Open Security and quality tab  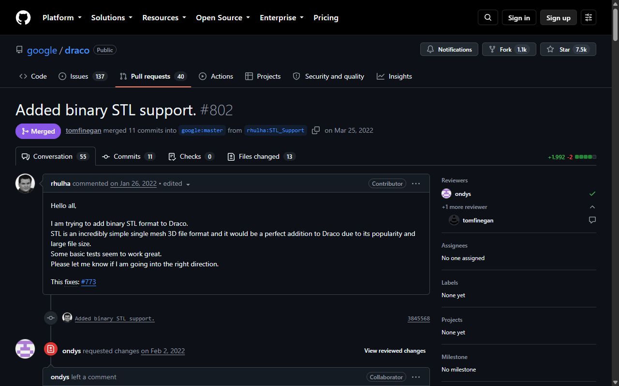328,76
